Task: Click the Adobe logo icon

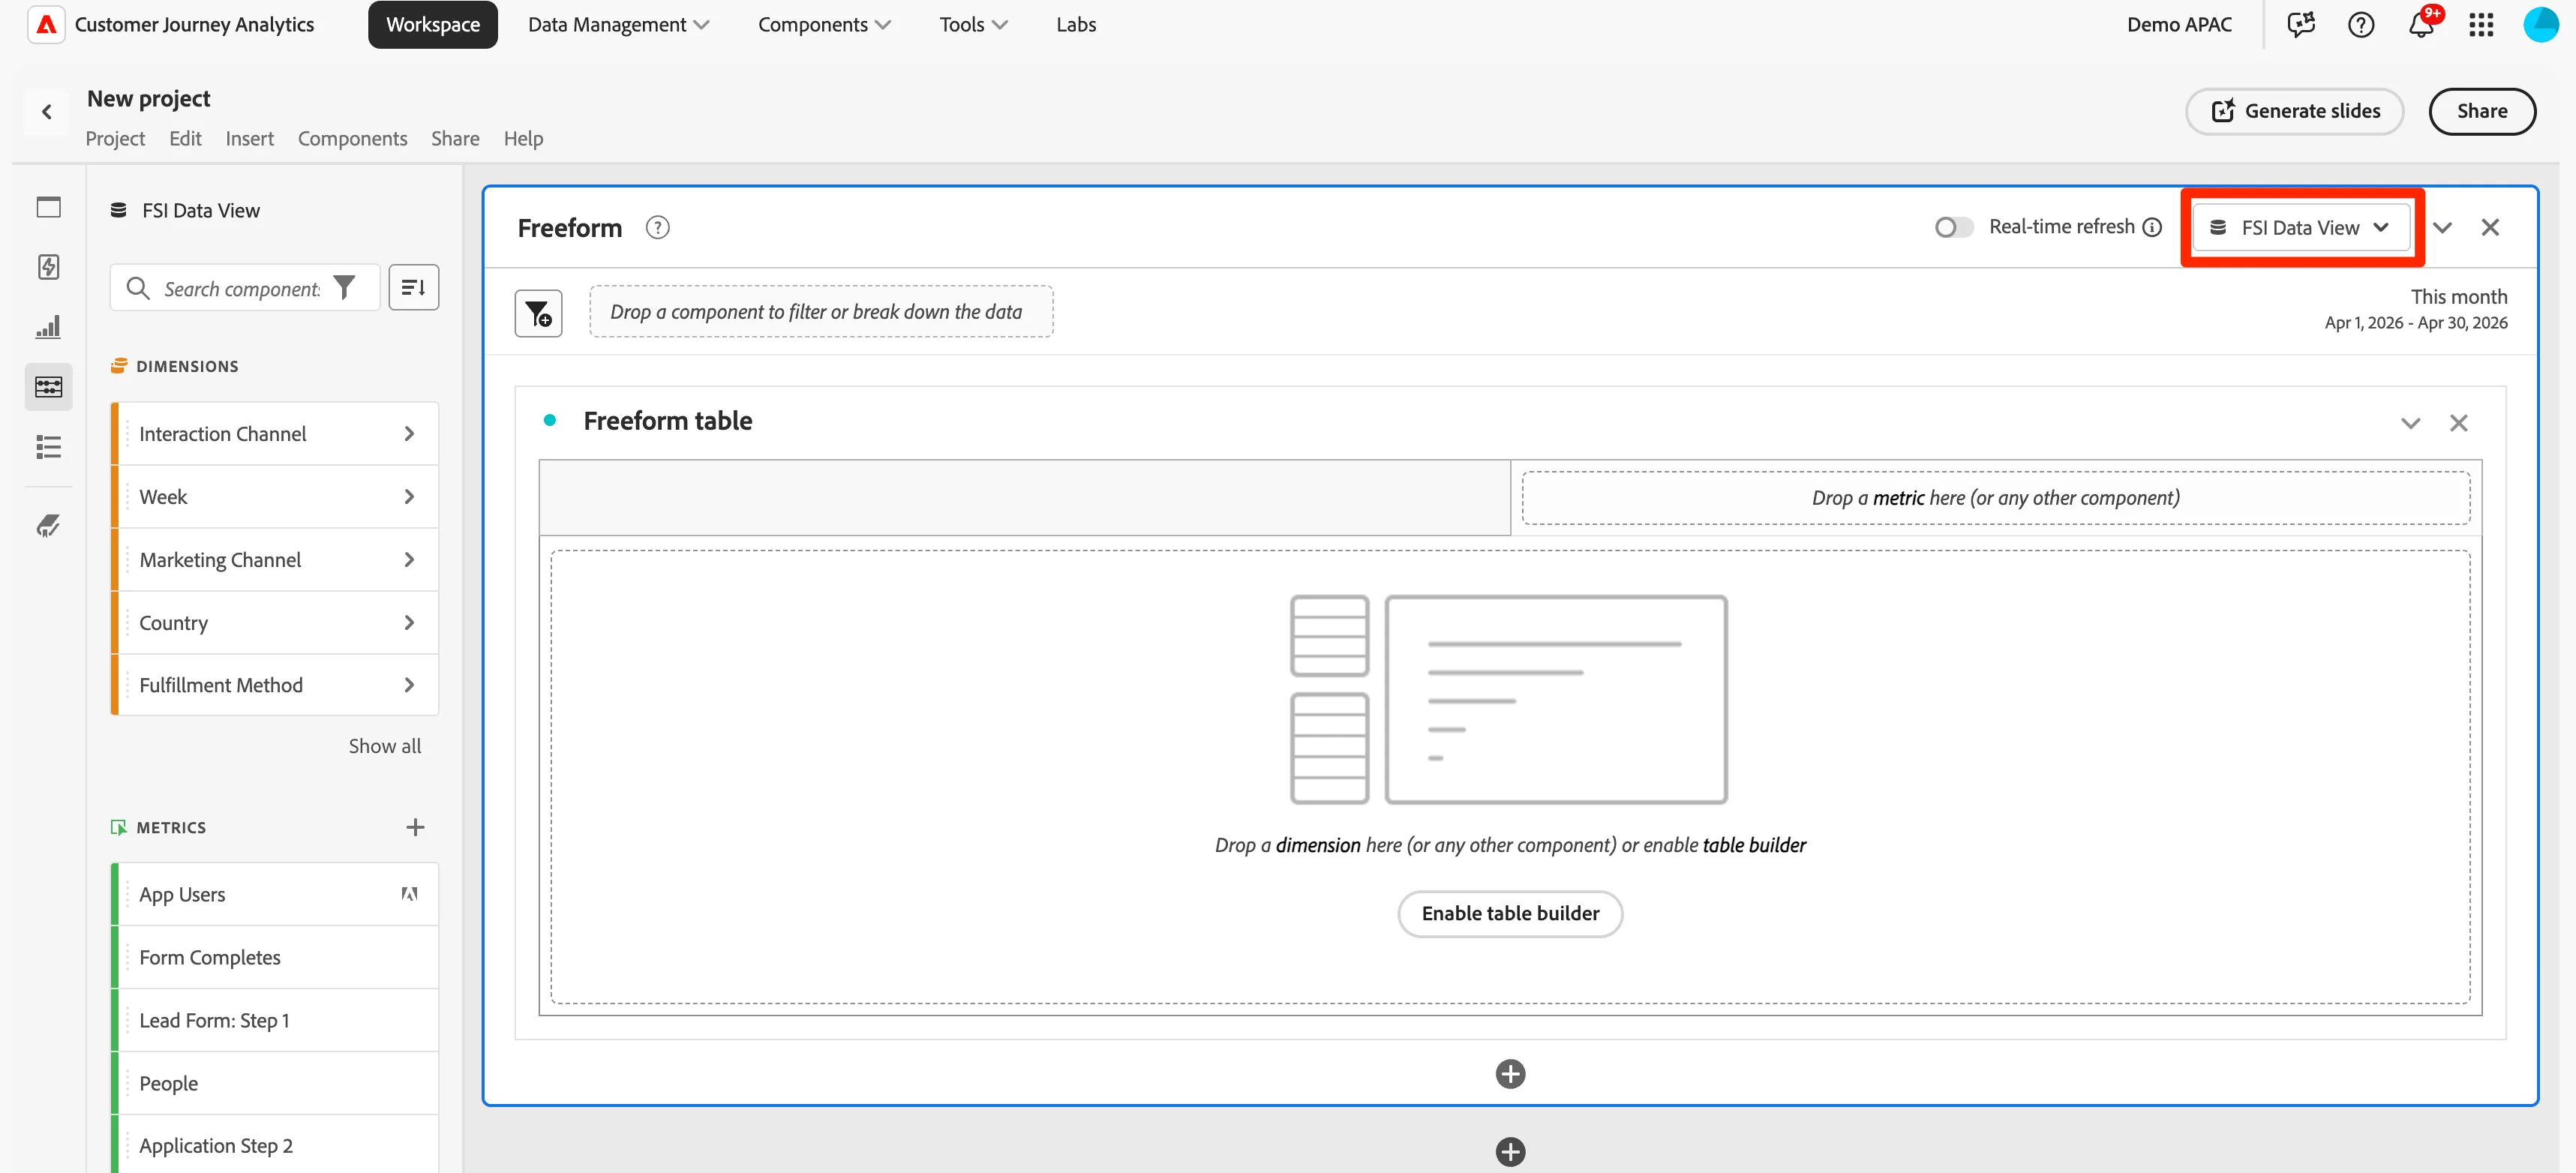Action: pyautogui.click(x=46, y=24)
